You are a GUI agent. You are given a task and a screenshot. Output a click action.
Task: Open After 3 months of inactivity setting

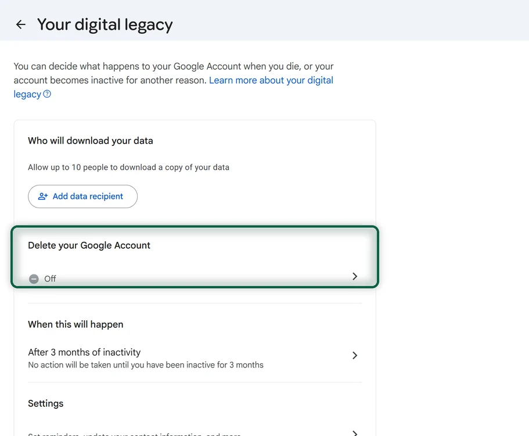click(195, 358)
